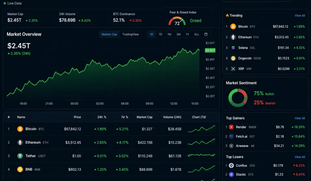311x181 pixels.
Task: Switch chart range to ALL
Action: (x=197, y=34)
